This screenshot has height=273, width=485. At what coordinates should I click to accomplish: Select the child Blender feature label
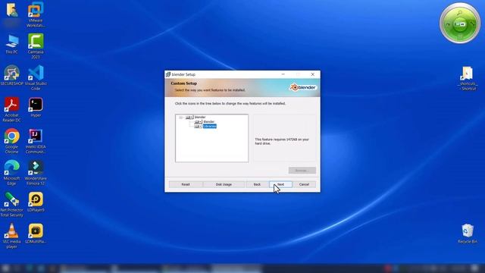[x=209, y=122]
